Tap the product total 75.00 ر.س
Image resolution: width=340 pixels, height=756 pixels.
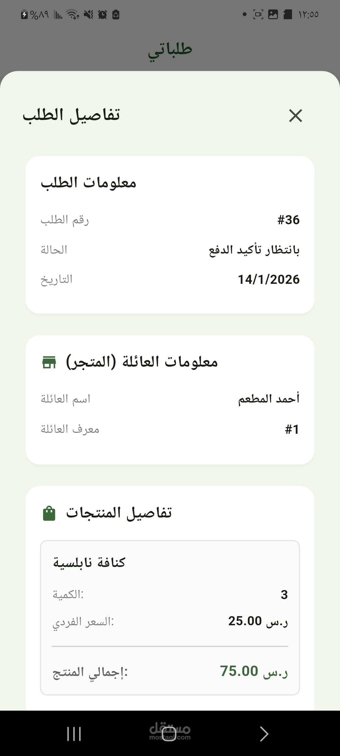pos(254,671)
